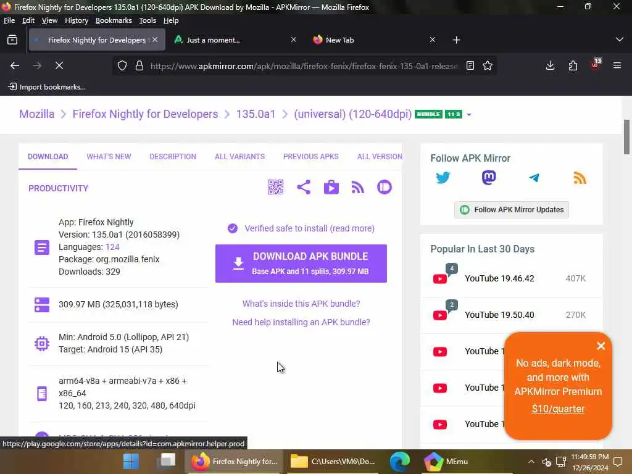Open the Play Store bag icon

click(331, 187)
